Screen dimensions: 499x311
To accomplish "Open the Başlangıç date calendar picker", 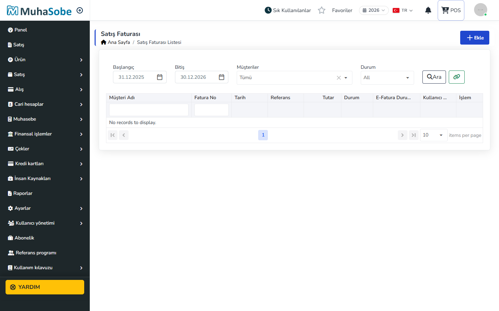I will [160, 77].
